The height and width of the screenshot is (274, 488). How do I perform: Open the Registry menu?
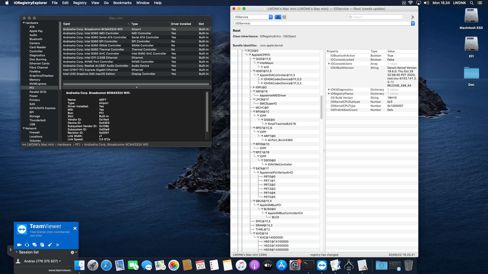tap(80, 3)
